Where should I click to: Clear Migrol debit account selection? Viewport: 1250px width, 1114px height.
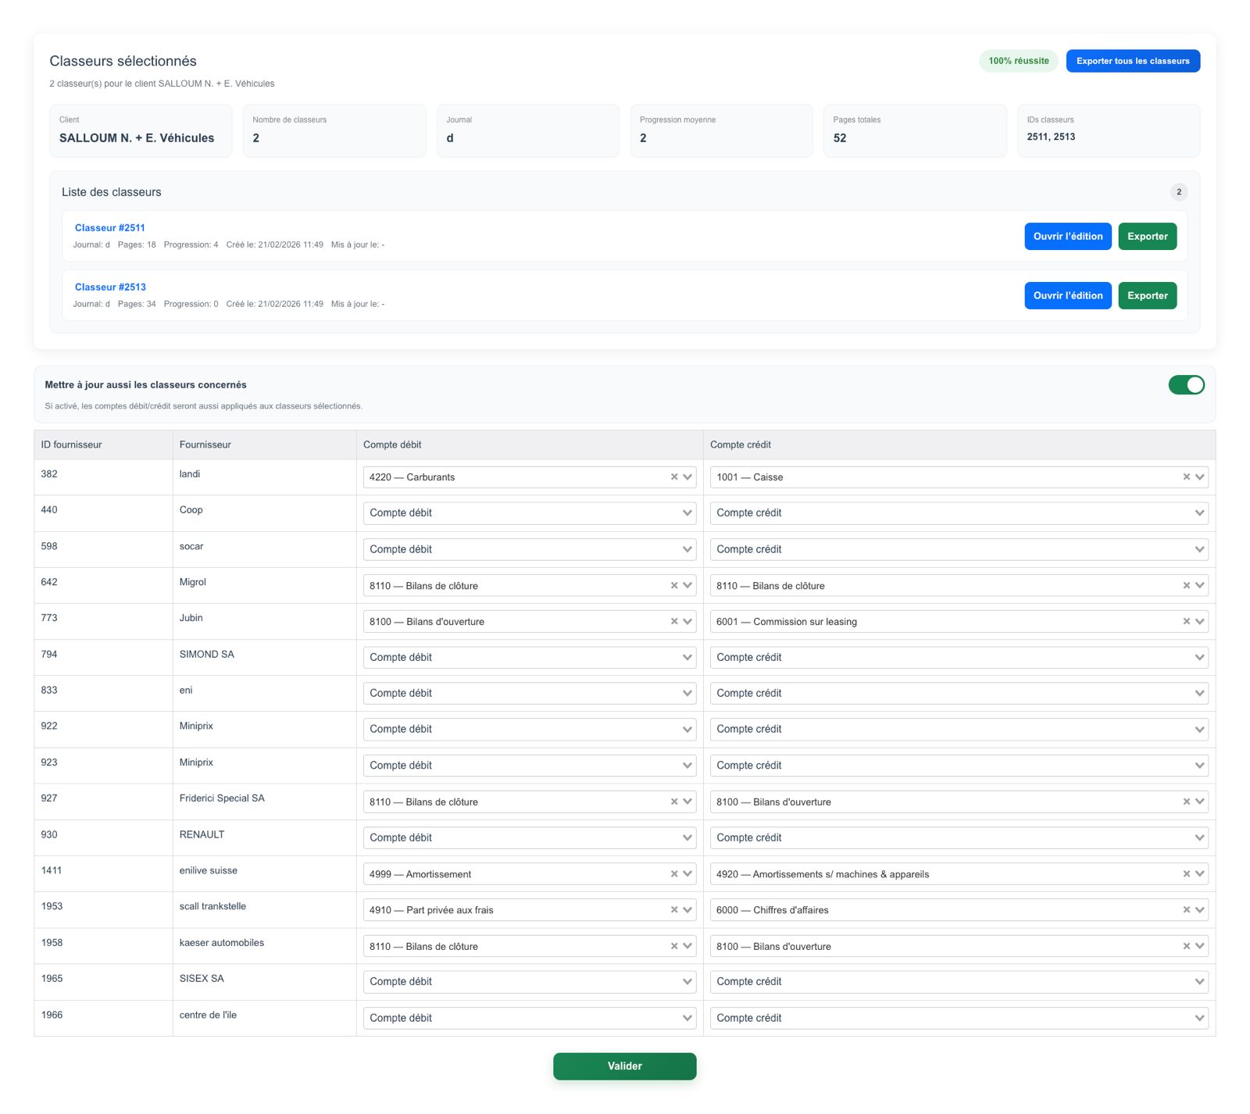pos(674,585)
